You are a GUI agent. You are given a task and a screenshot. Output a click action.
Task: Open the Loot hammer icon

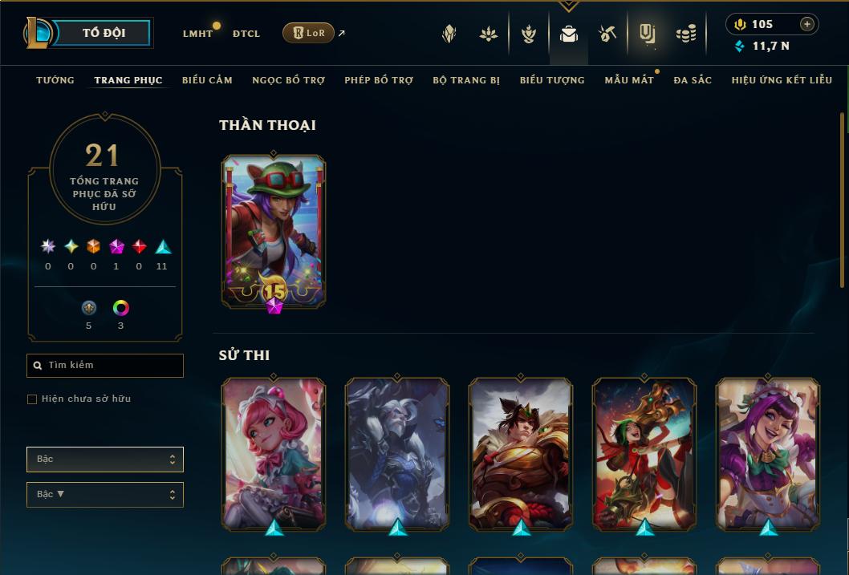click(x=607, y=34)
